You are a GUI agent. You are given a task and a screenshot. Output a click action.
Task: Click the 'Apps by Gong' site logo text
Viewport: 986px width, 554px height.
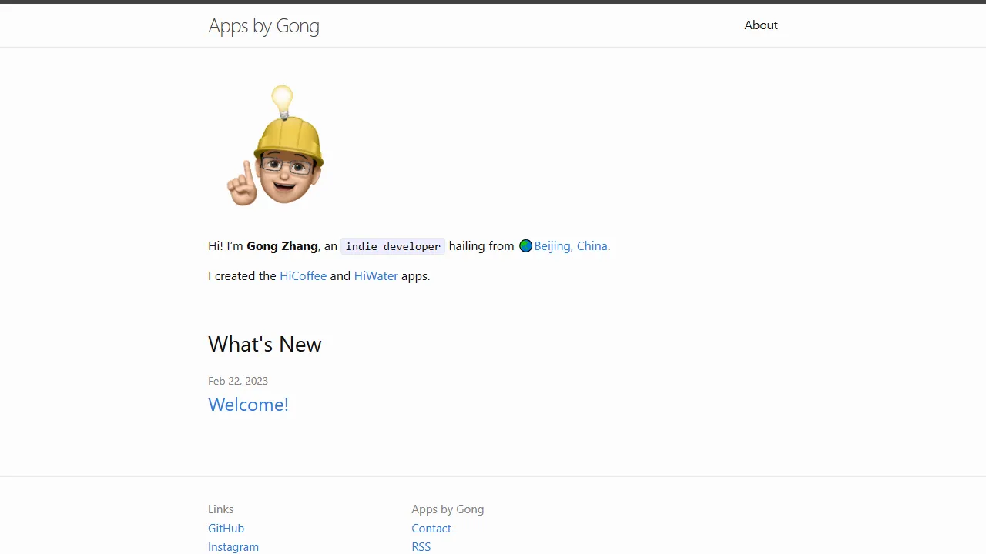(263, 25)
